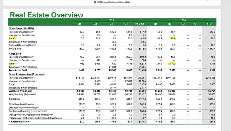Click the 31,455 Total Acres Sold value
The height and width of the screenshot is (131, 231).
[x=142, y=70]
